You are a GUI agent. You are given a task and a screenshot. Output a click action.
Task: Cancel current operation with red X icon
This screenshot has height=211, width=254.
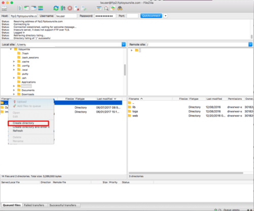[70, 8]
